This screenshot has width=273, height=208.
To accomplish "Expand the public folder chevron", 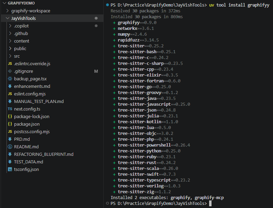I will point(10,48).
